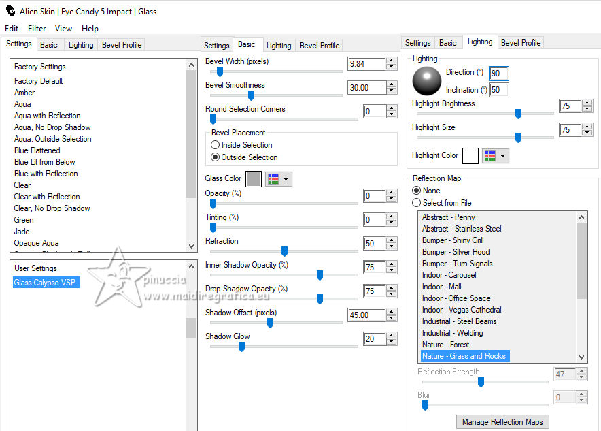Open the Highlight Color palette grid icon
Screen dimensions: 601x431
tap(490, 156)
